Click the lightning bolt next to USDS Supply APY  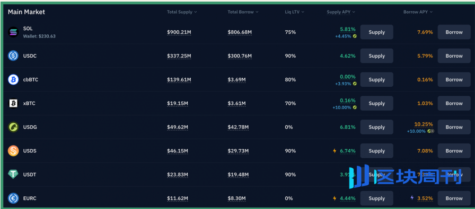pyautogui.click(x=335, y=151)
